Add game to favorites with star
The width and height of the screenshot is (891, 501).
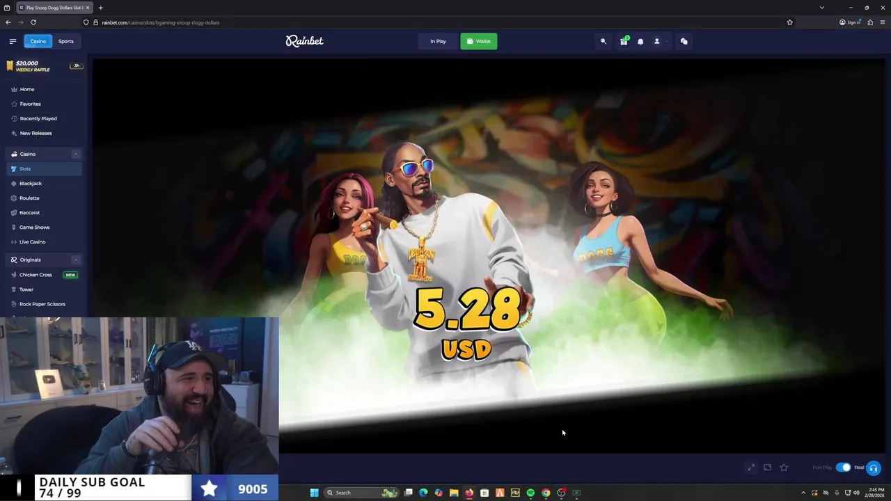(784, 468)
